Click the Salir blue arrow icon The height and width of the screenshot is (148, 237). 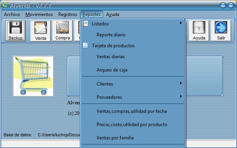tap(221, 27)
